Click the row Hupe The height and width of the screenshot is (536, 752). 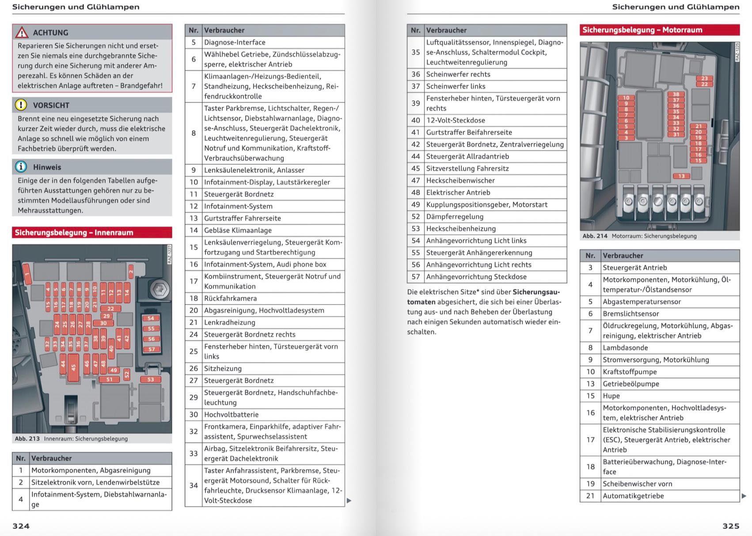coord(660,396)
